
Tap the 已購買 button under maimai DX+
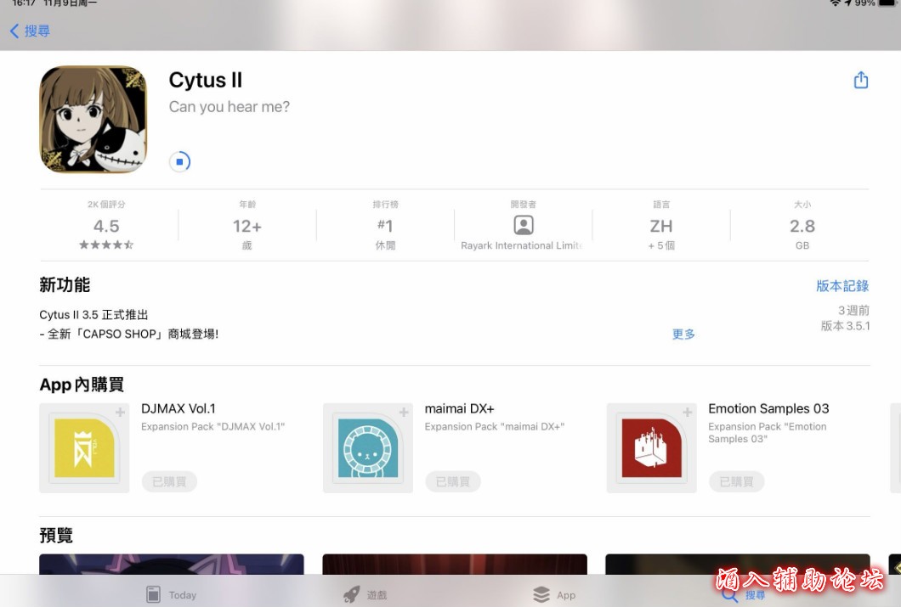coord(453,481)
